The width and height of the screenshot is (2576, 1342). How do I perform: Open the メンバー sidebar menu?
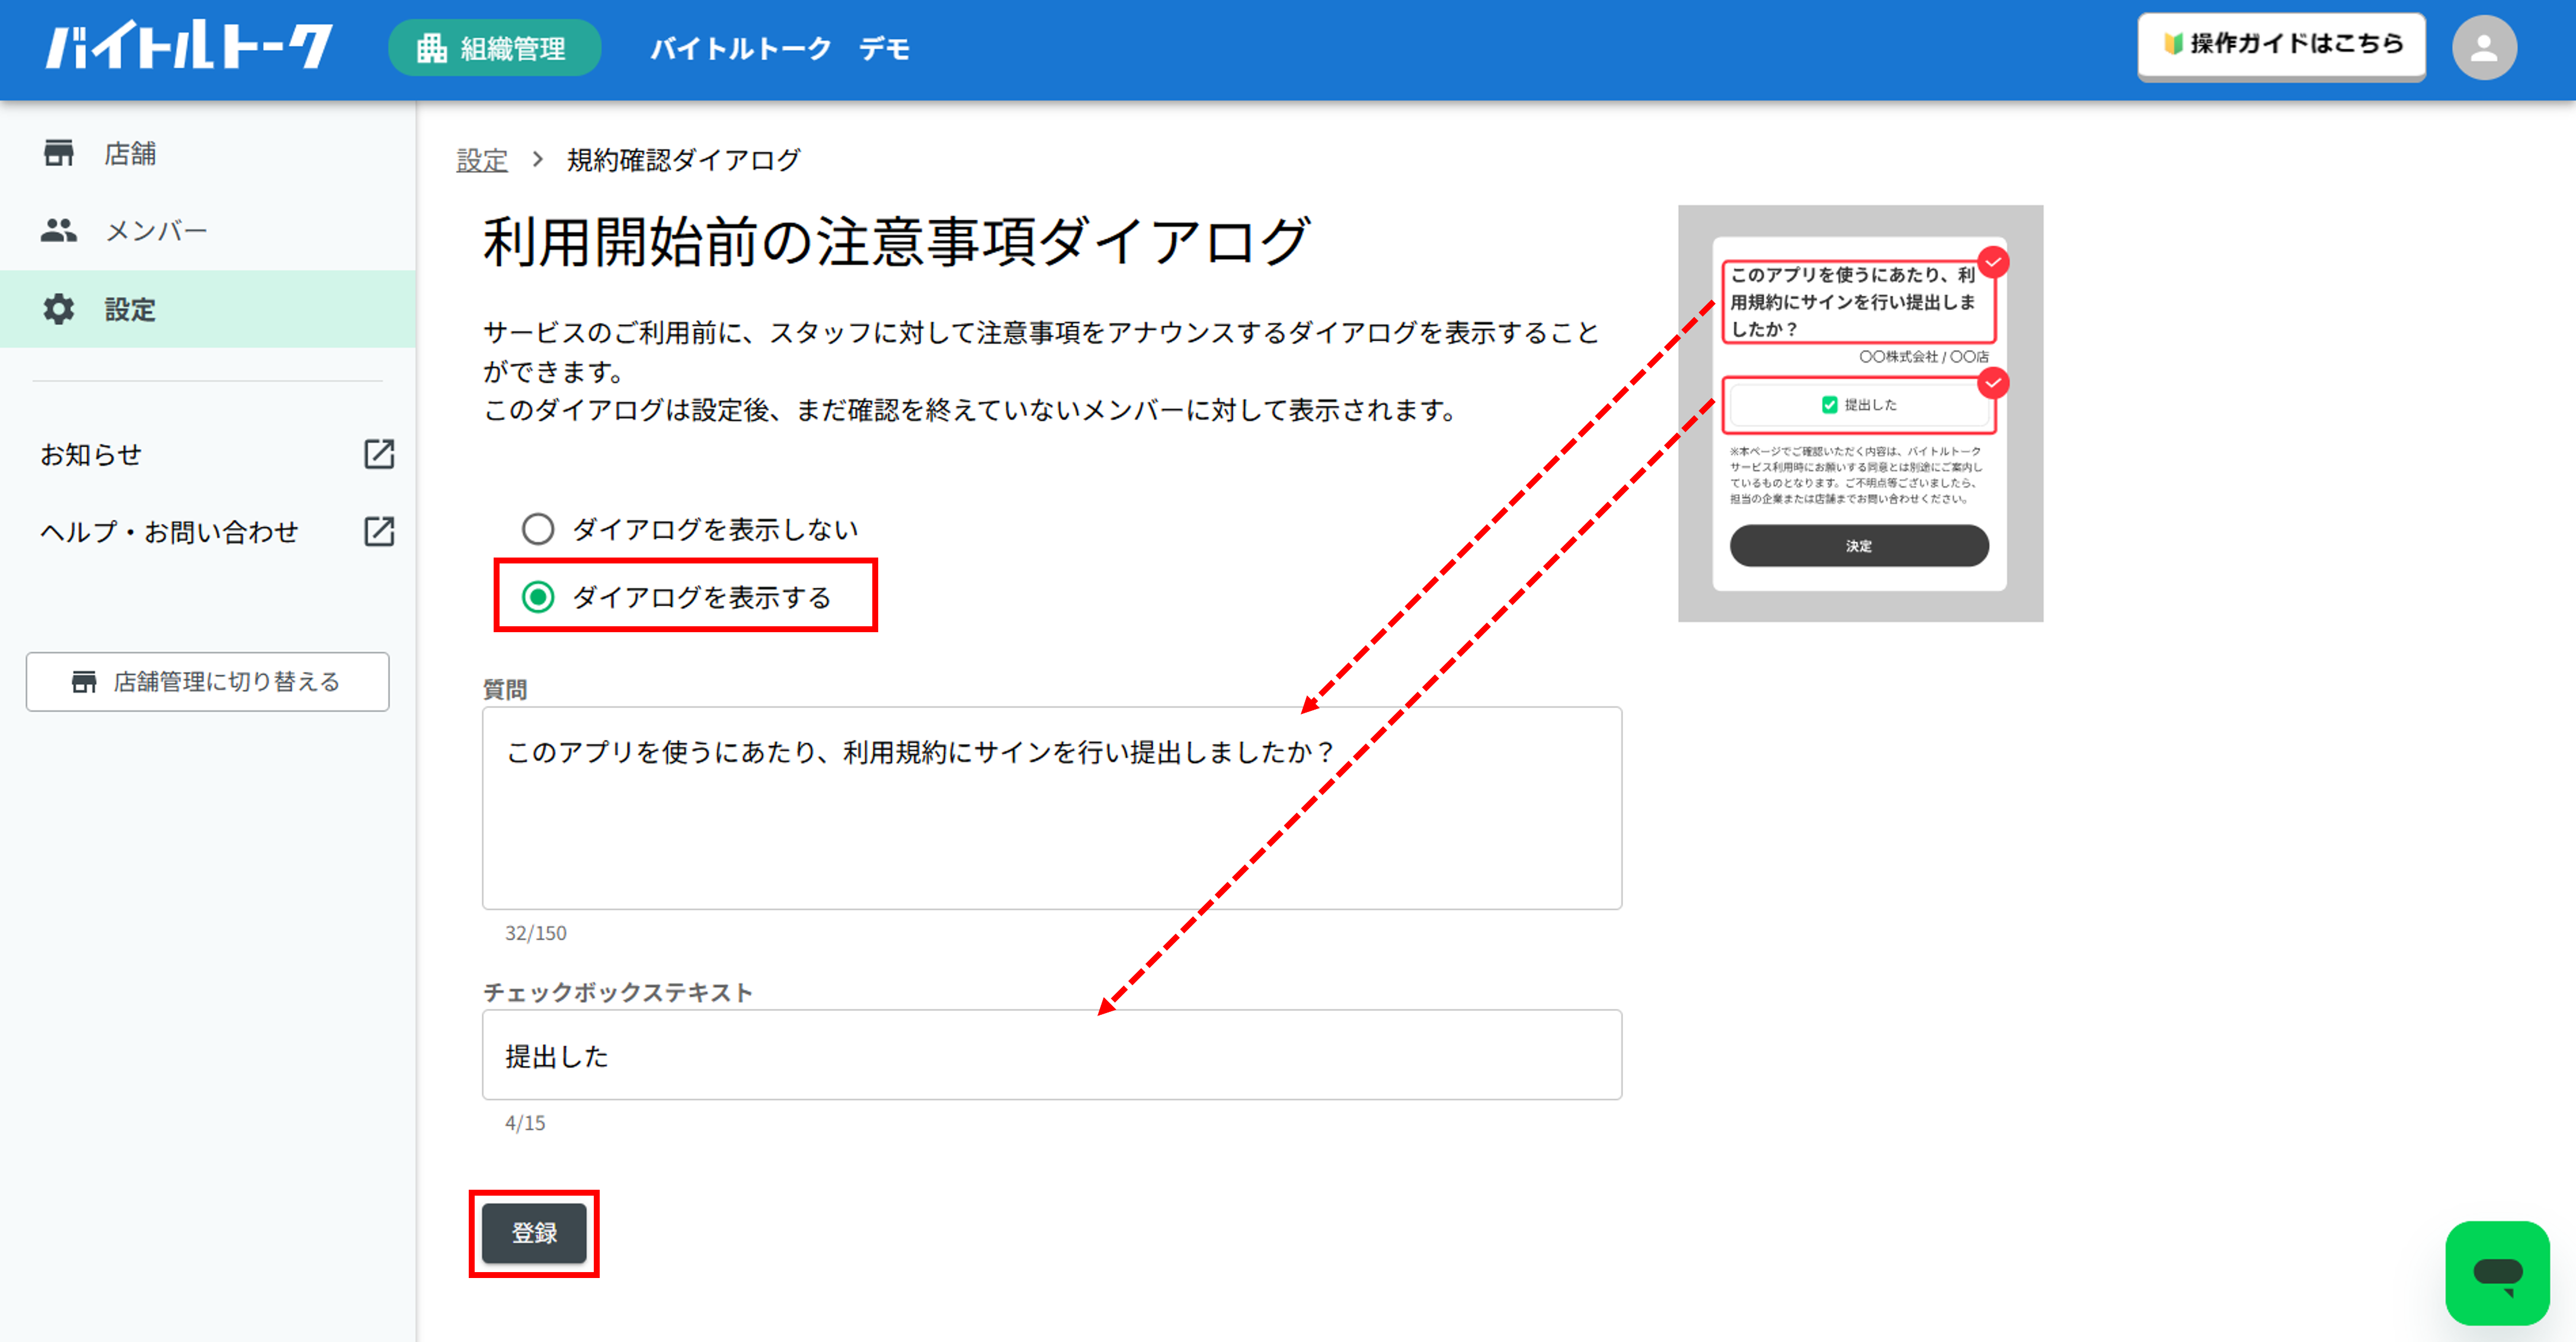208,231
